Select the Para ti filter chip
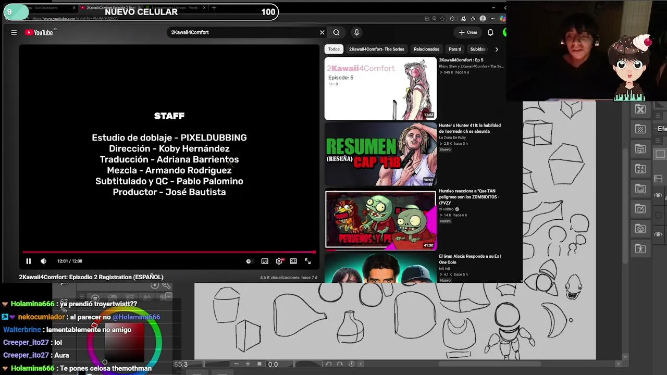The image size is (667, 375). [x=455, y=49]
